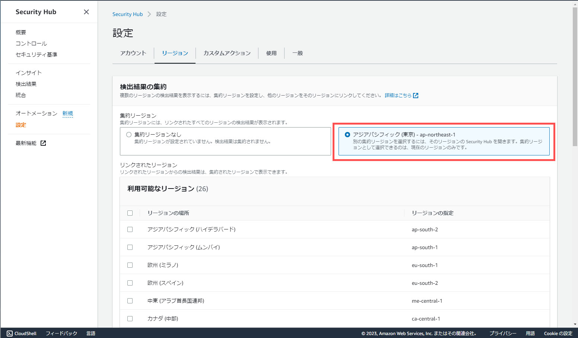Click the 新規 badge next to オートメーション
This screenshot has height=338, width=578.
pyautogui.click(x=68, y=113)
